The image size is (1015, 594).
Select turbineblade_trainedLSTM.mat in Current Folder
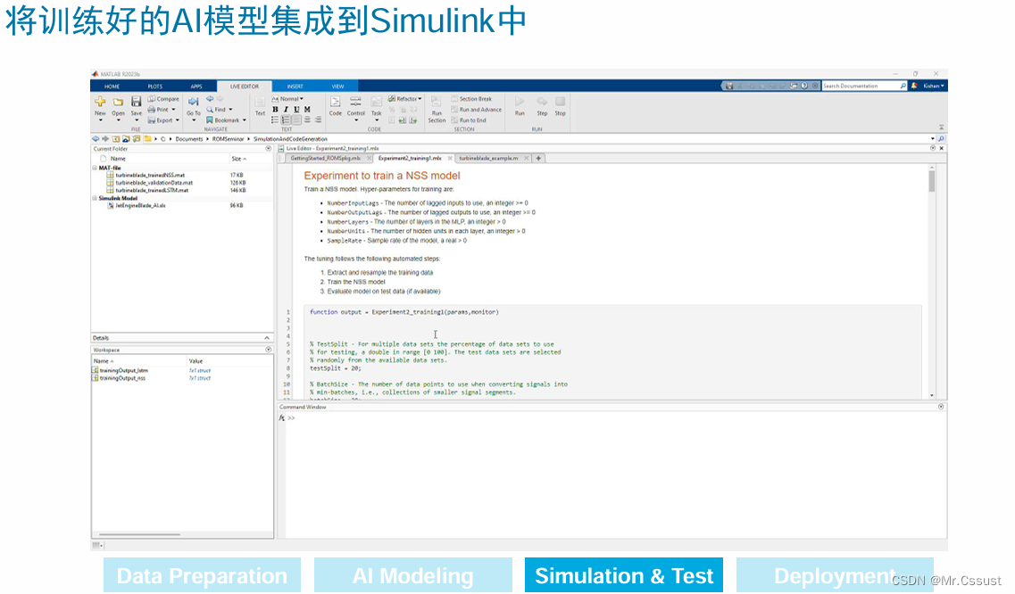coord(152,190)
